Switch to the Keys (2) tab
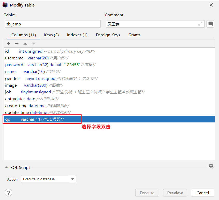 [51, 35]
